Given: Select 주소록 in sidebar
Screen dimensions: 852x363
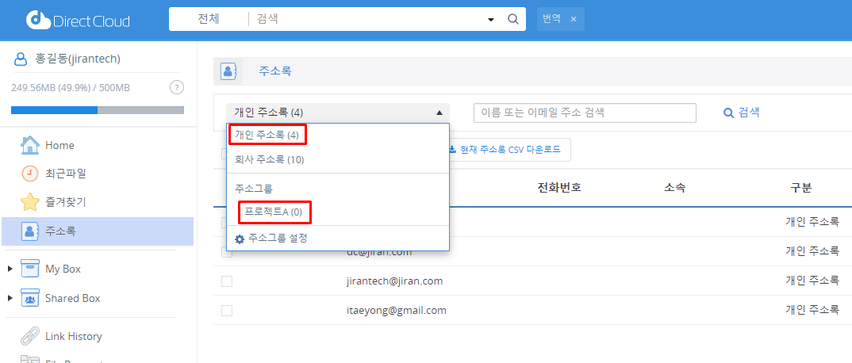Looking at the screenshot, I should [x=98, y=231].
